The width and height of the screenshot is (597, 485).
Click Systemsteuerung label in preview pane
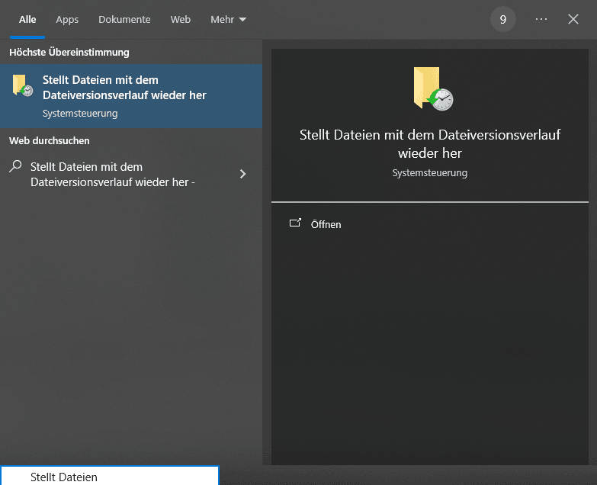[x=430, y=173]
